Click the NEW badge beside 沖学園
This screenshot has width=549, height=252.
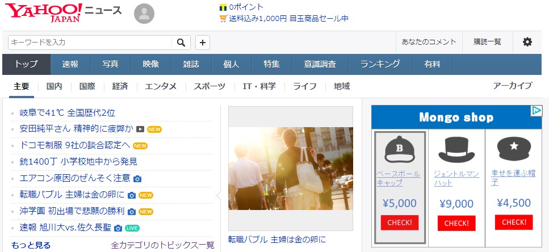[x=146, y=212]
